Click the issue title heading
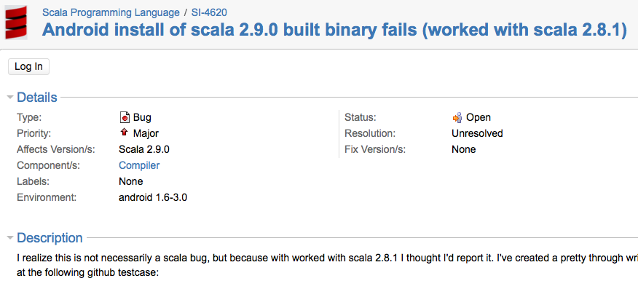The image size is (638, 289). (x=334, y=30)
